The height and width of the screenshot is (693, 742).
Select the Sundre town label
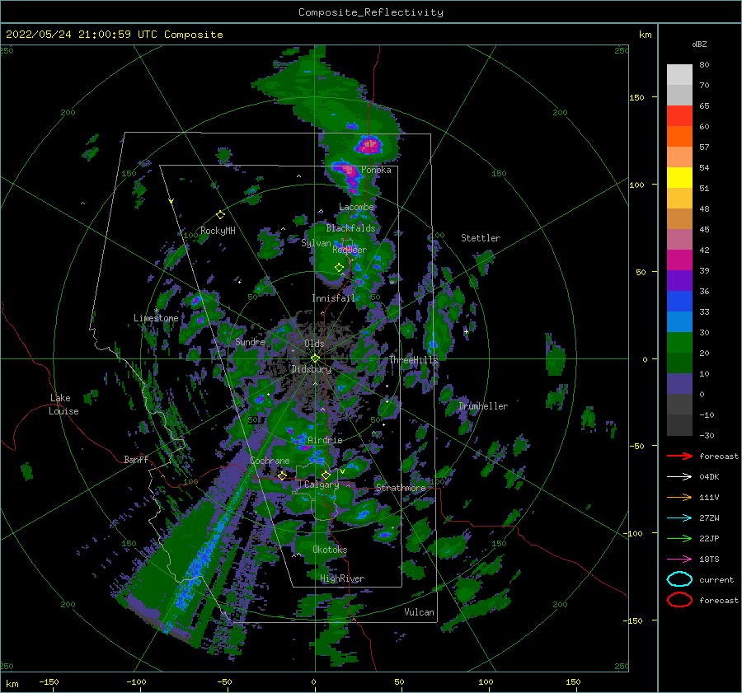pos(250,341)
